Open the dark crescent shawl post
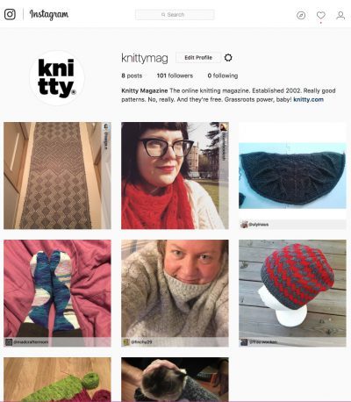Image resolution: width=351 pixels, height=402 pixels. click(x=292, y=176)
